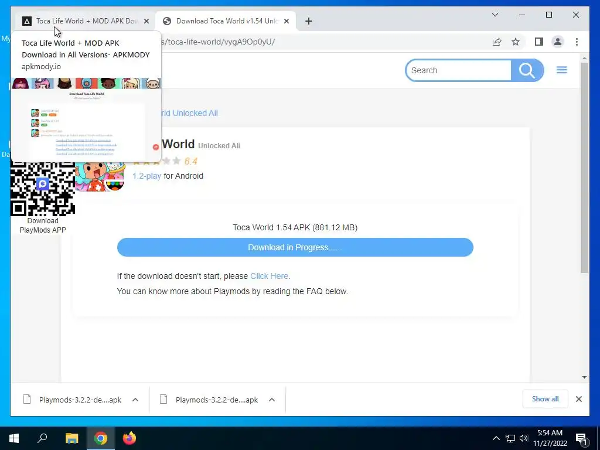This screenshot has height=450, width=600.
Task: Click the 6.4 rating value
Action: pyautogui.click(x=190, y=161)
